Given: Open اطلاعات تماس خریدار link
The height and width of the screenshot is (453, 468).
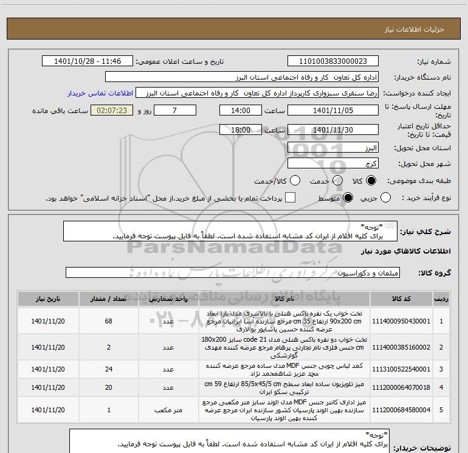Looking at the screenshot, I should (100, 93).
